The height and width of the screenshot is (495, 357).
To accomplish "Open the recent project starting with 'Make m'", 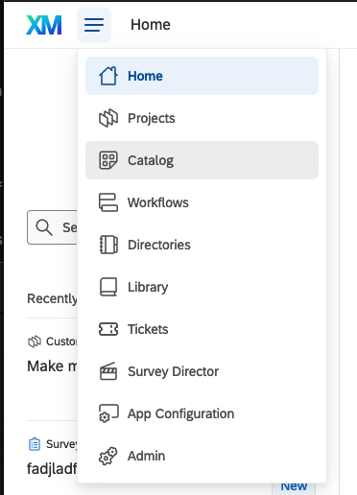I will (52, 366).
